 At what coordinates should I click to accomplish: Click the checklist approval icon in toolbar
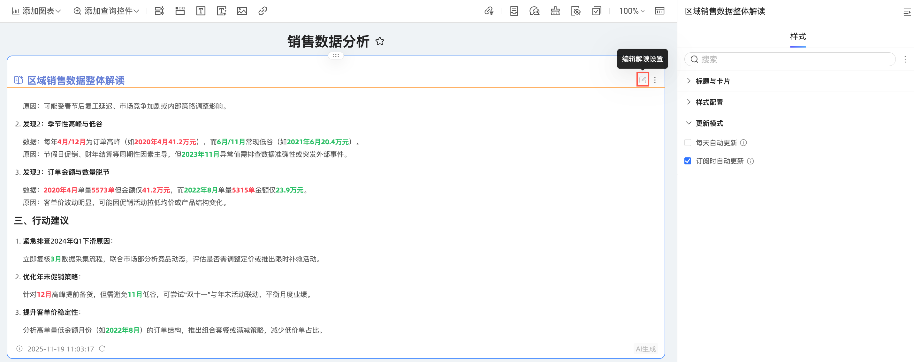click(x=597, y=11)
